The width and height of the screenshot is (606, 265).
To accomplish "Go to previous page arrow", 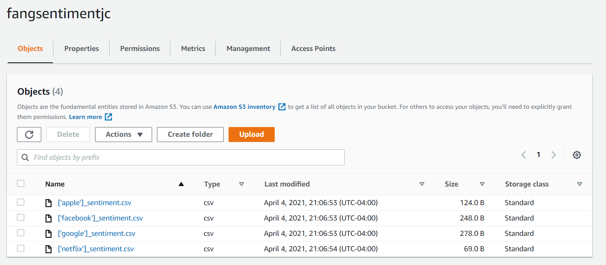I will coord(523,155).
